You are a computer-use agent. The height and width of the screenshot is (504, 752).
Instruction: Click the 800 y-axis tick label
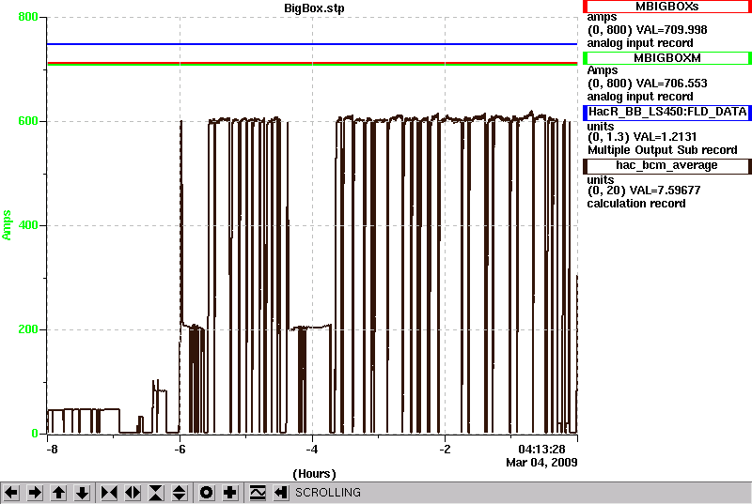[x=28, y=17]
